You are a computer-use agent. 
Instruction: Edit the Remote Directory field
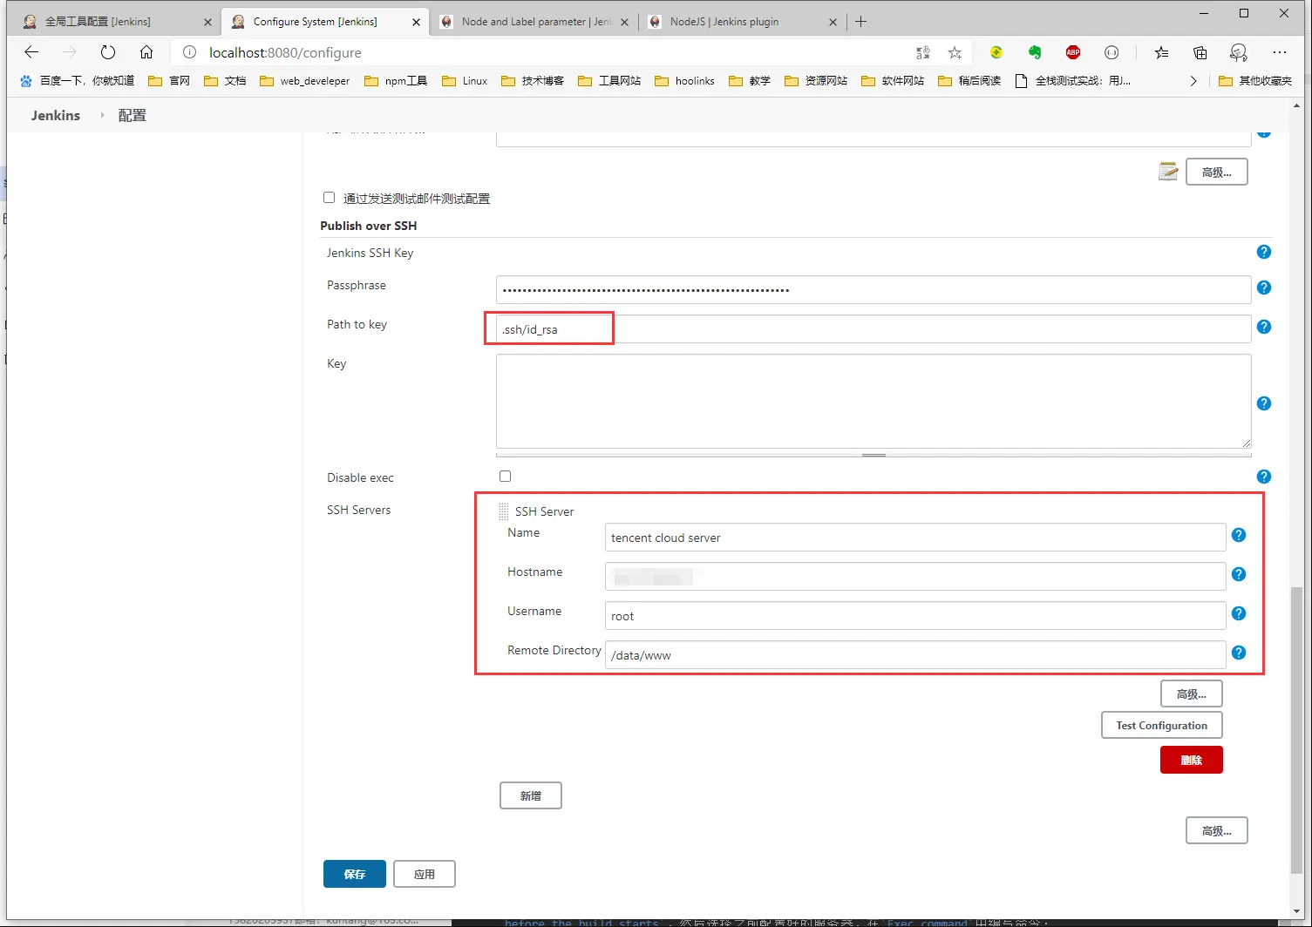pos(915,655)
